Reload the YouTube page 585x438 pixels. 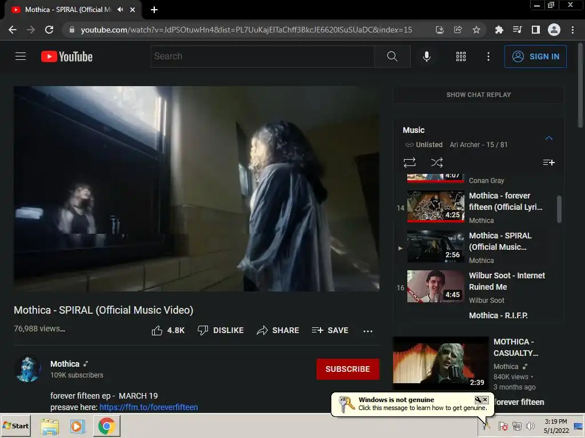tap(49, 30)
